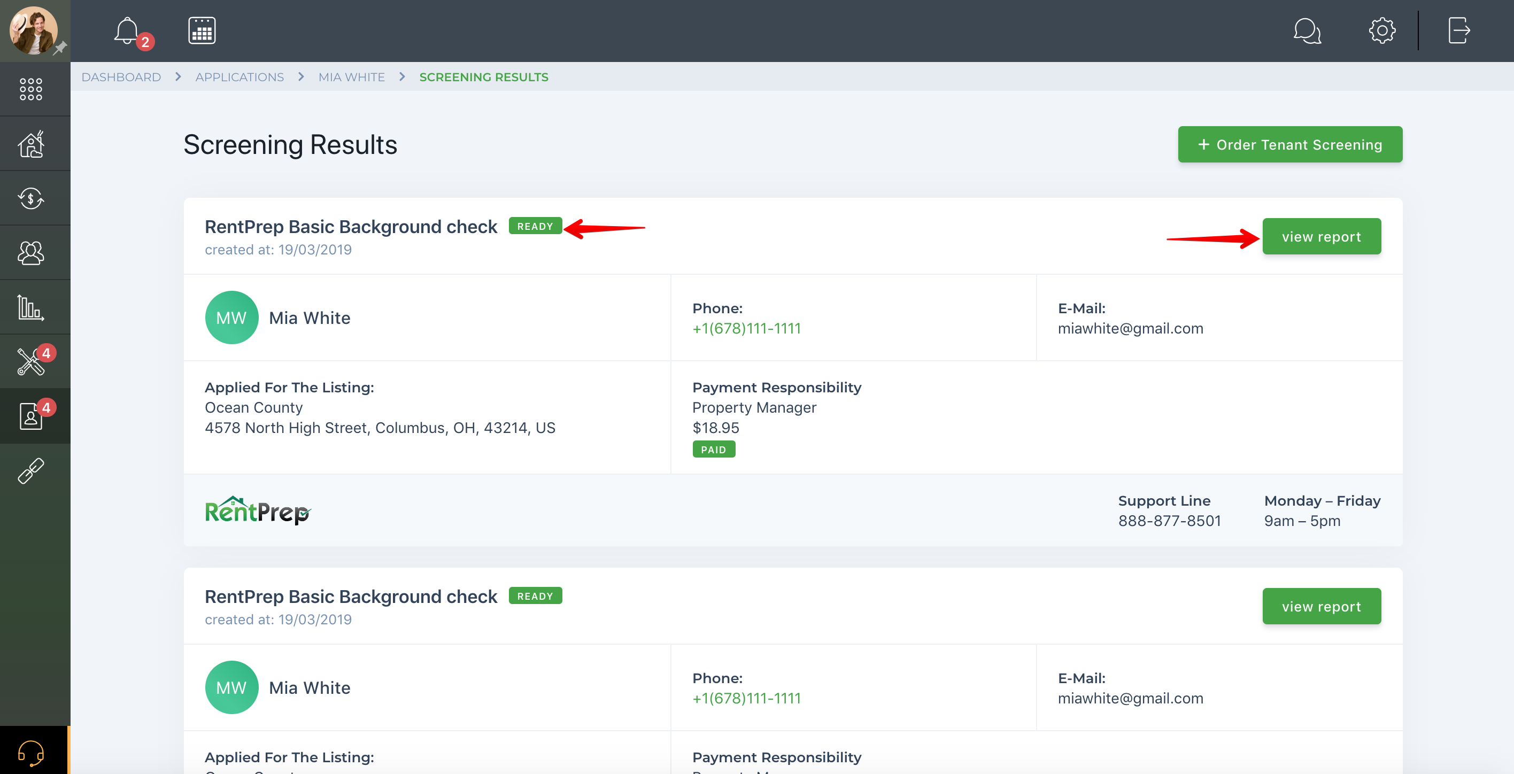Screen dimensions: 1514x774
Task: Click the PAID status badge
Action: click(x=714, y=450)
